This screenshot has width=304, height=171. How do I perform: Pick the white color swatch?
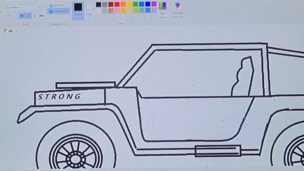pos(98,10)
